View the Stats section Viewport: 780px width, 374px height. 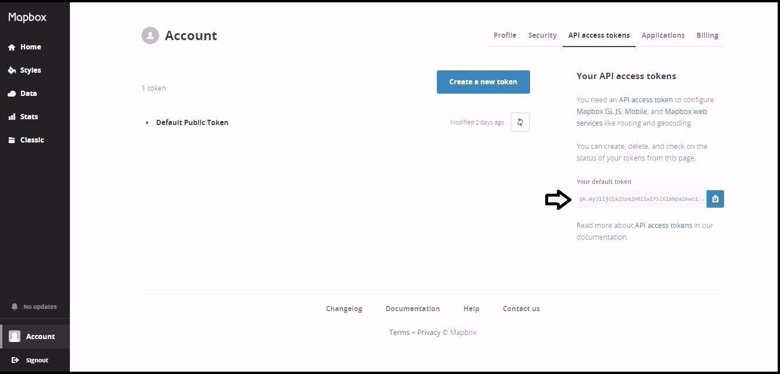pyautogui.click(x=29, y=117)
